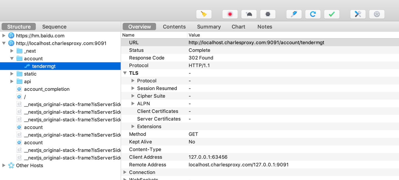399x180 pixels.
Task: Click the api folder icon
Action: 19,81
